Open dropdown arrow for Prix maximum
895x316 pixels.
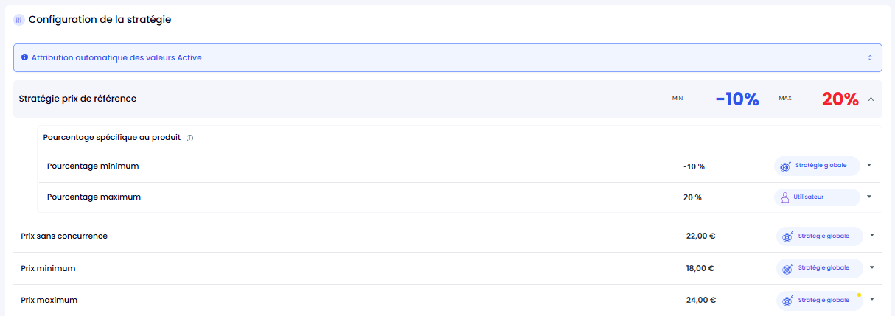pos(871,299)
